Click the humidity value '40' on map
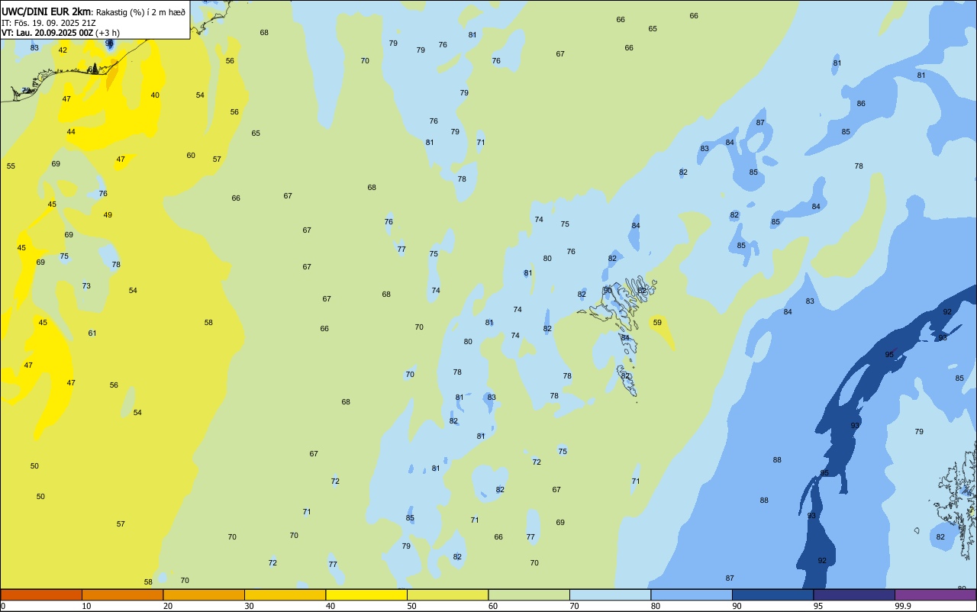The image size is (977, 612). click(x=155, y=95)
